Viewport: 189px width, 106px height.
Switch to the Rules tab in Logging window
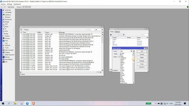point(112,32)
